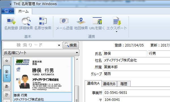Click the postal code field 104-0041
The width and height of the screenshot is (170, 102).
[x=137, y=99]
